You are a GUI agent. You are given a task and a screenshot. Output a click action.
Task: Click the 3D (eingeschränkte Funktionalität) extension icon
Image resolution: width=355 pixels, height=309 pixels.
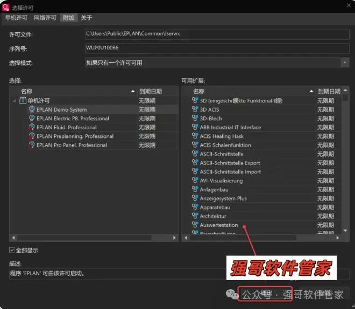point(195,100)
